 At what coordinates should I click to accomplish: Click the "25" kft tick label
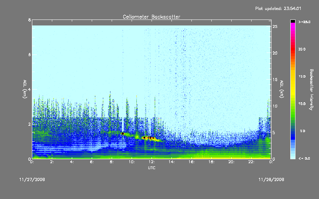275,27
